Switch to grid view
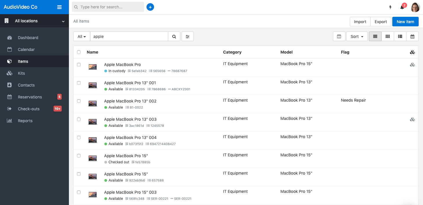The height and width of the screenshot is (205, 423). 388,36
